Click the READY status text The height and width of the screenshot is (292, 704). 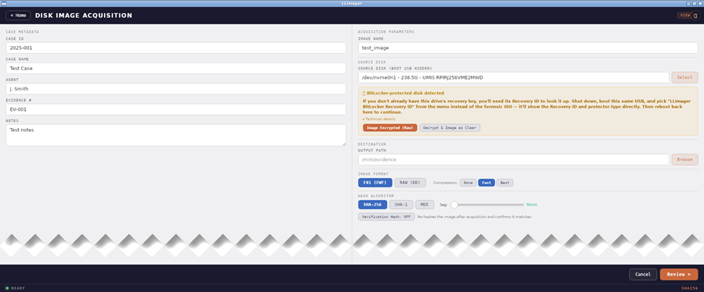click(x=18, y=288)
